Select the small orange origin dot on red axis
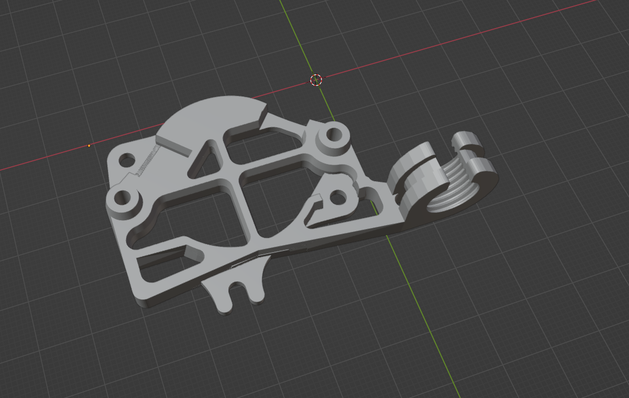This screenshot has height=398, width=629. coord(89,146)
